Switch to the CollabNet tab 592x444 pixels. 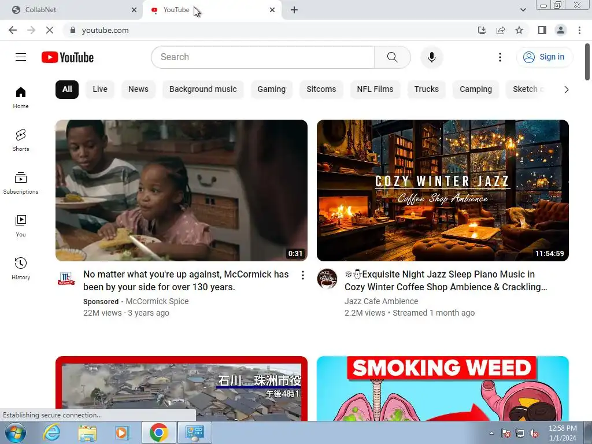(71, 10)
